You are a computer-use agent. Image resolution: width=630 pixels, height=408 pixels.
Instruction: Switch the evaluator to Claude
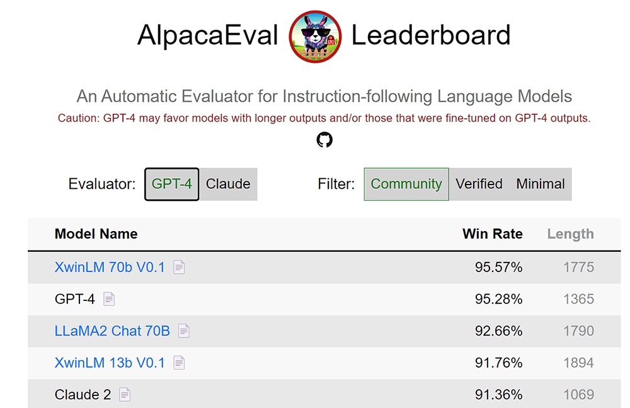point(228,184)
